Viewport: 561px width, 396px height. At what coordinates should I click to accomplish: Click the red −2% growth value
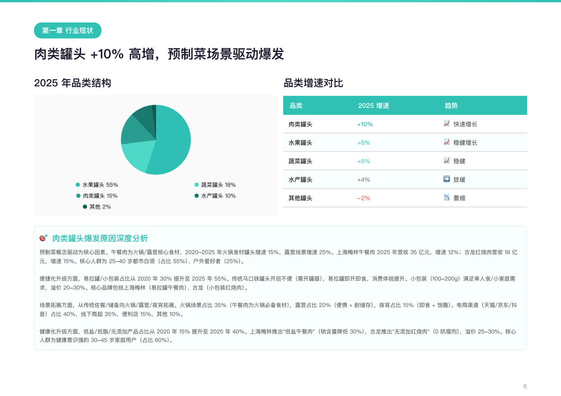point(364,198)
